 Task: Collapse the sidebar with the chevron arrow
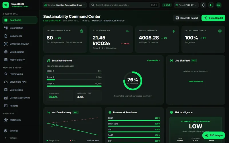coord(6,138)
